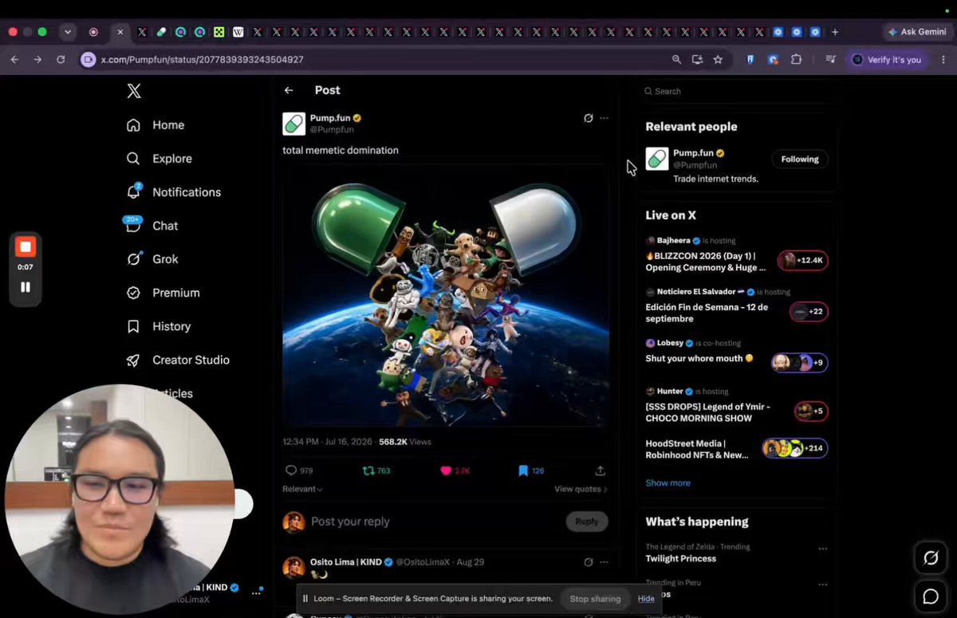Image resolution: width=957 pixels, height=618 pixels.
Task: Open the post's pill and memes image
Action: click(x=446, y=295)
